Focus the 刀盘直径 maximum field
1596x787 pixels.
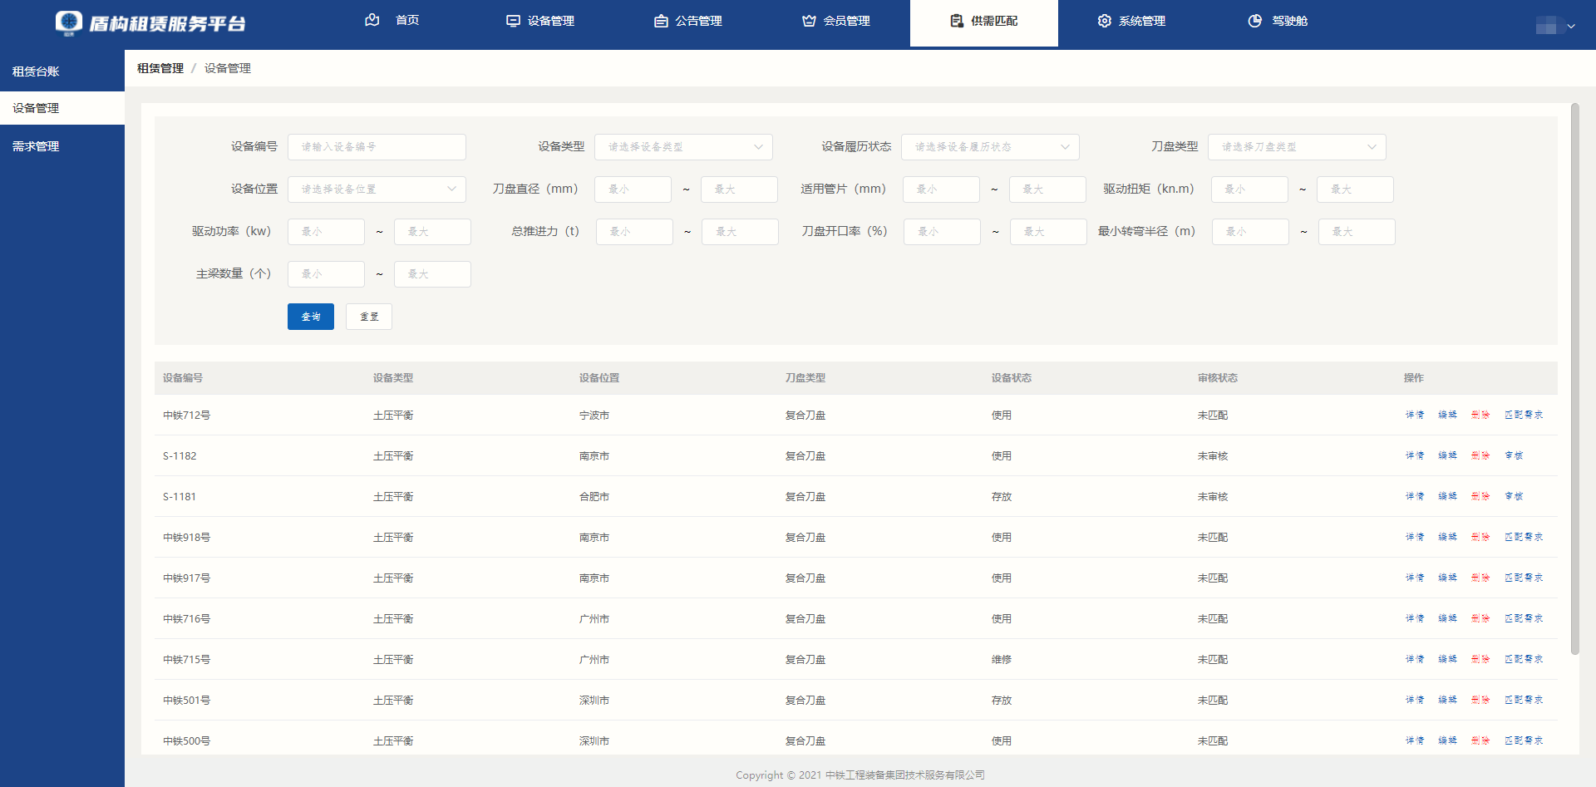pos(739,189)
